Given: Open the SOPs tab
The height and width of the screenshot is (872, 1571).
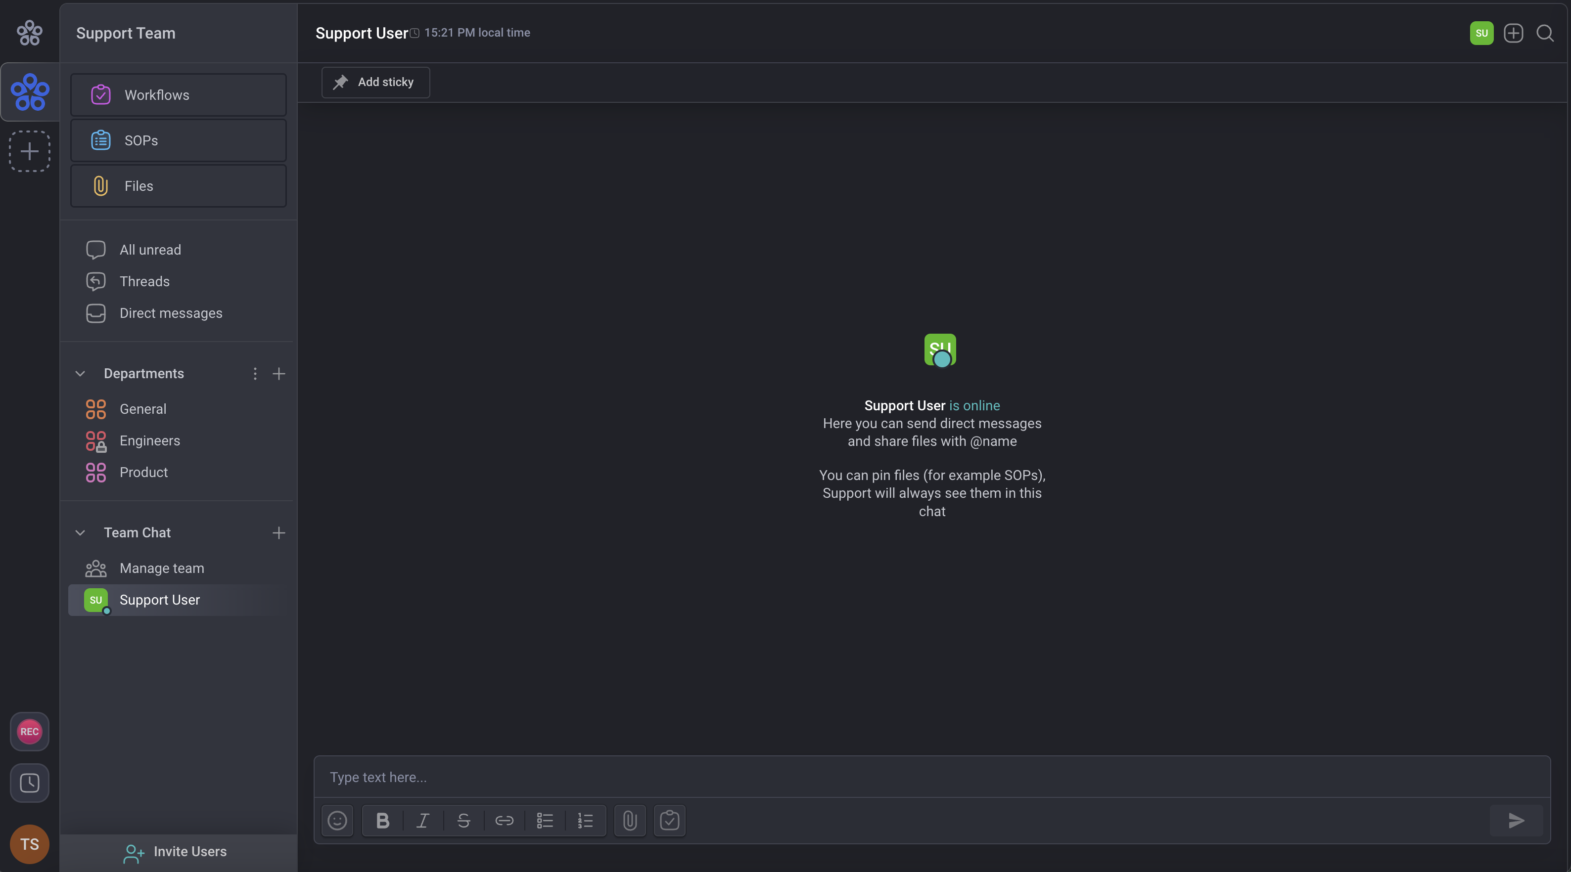Looking at the screenshot, I should point(178,140).
